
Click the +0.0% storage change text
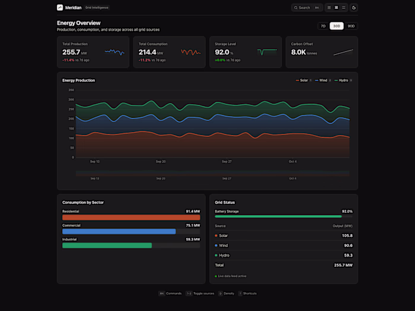point(220,60)
